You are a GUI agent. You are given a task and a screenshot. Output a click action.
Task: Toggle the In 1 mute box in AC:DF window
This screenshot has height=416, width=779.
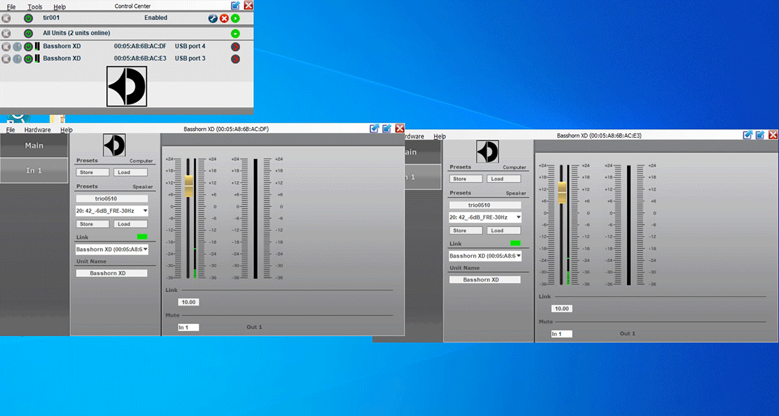189,327
